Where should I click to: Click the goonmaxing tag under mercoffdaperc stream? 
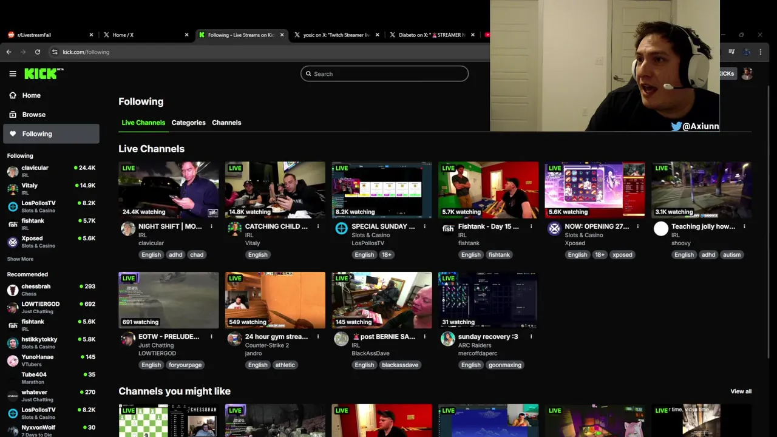pyautogui.click(x=505, y=365)
